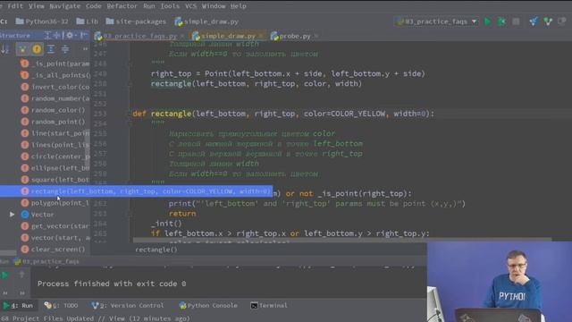Click the editor horizontal scrollbar
Screen dimensions: 572x322
(342, 241)
